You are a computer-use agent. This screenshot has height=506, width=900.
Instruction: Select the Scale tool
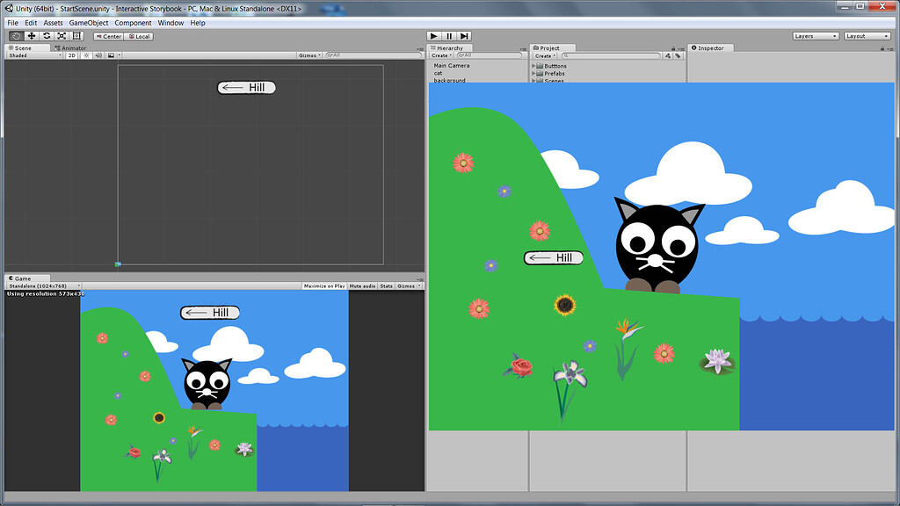60,36
